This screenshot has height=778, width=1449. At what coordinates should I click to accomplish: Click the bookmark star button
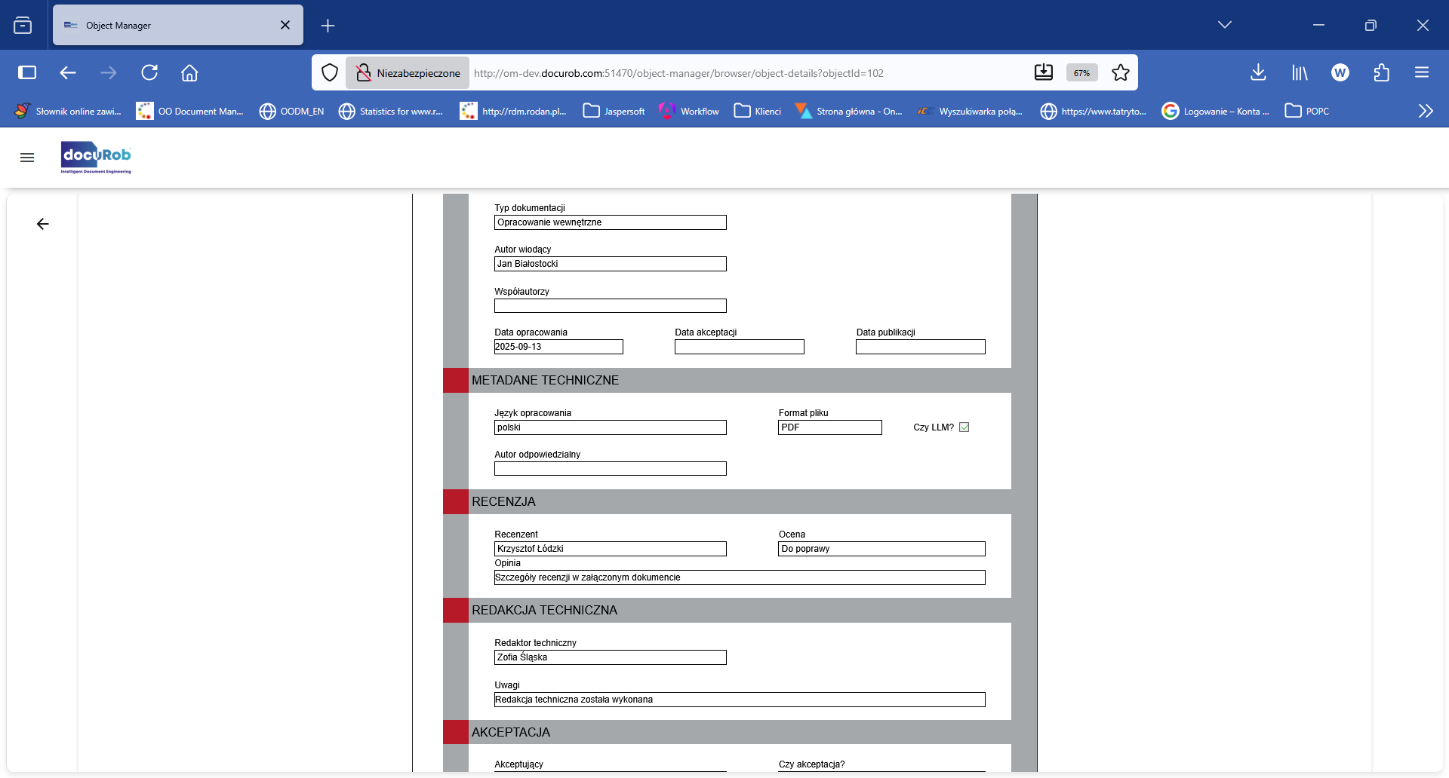coord(1120,72)
